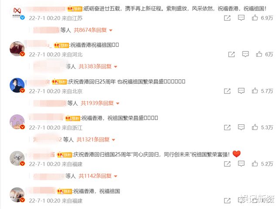Viewport: 279px width, 209px height.
Task: Share the comment from Zhejiang
Action: [x=227, y=127]
